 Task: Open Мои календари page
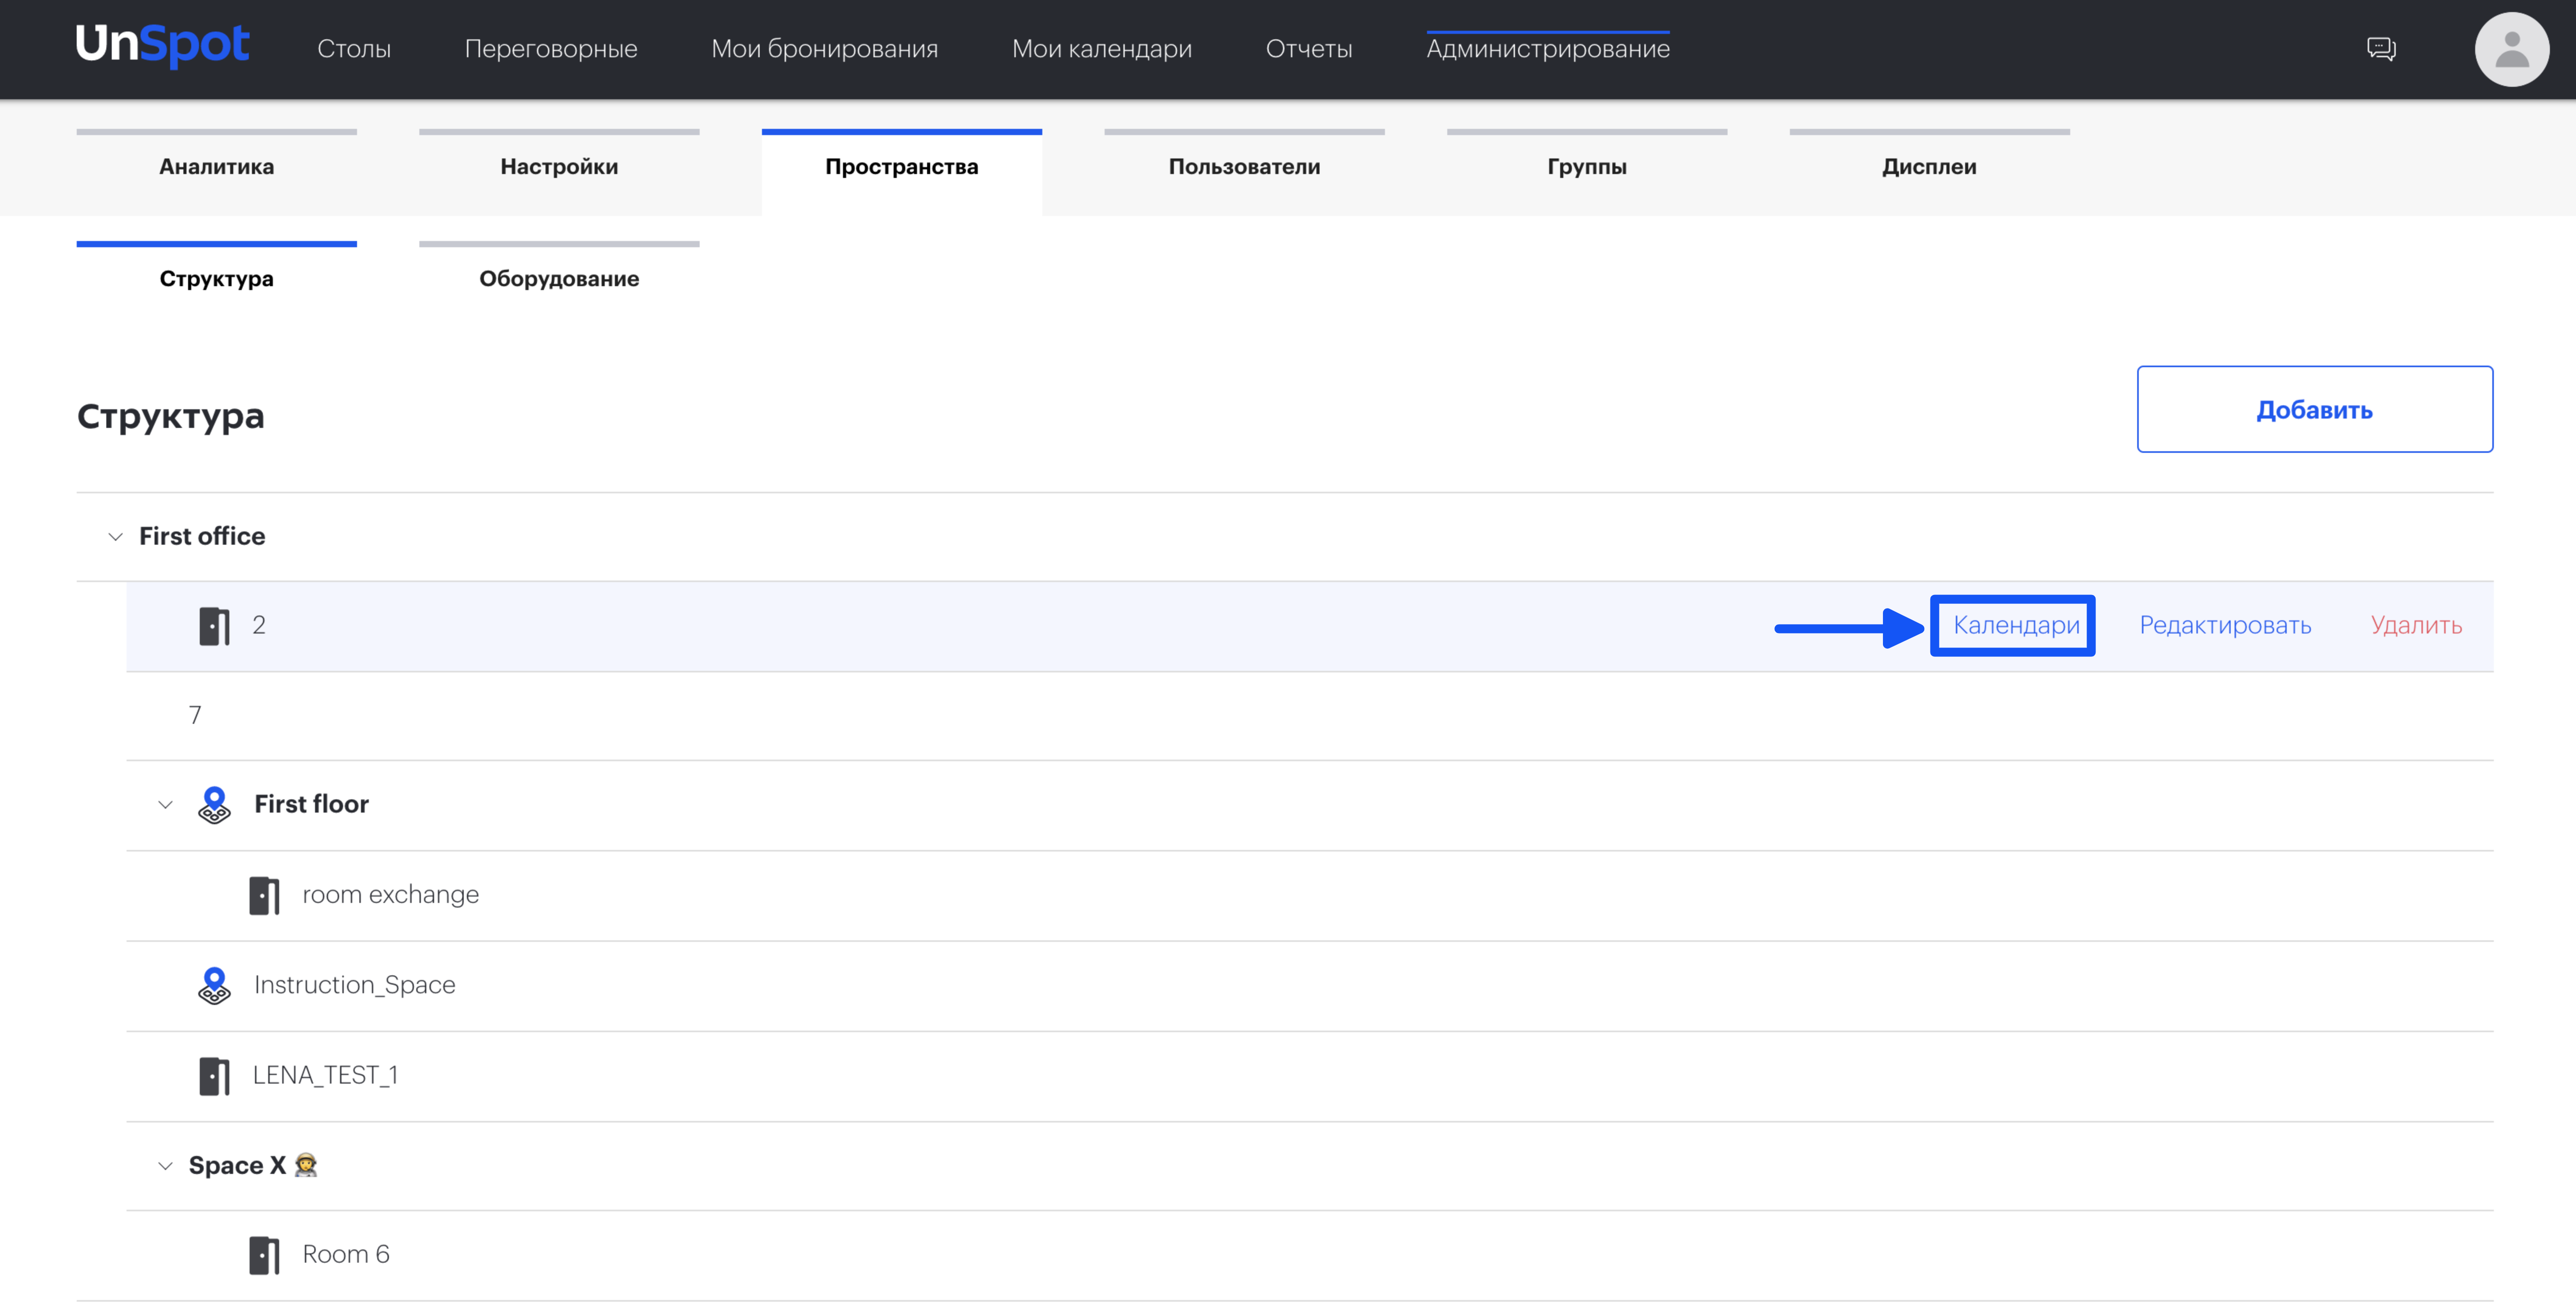tap(1101, 49)
